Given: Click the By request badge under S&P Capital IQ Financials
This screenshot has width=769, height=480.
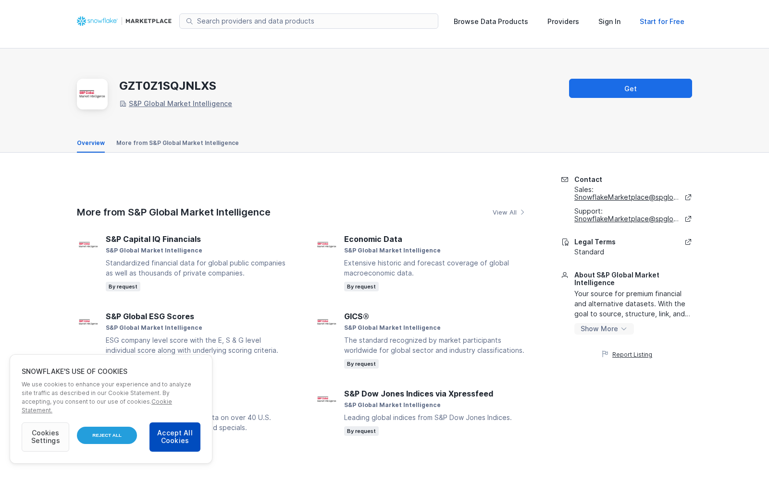Looking at the screenshot, I should click(x=123, y=287).
